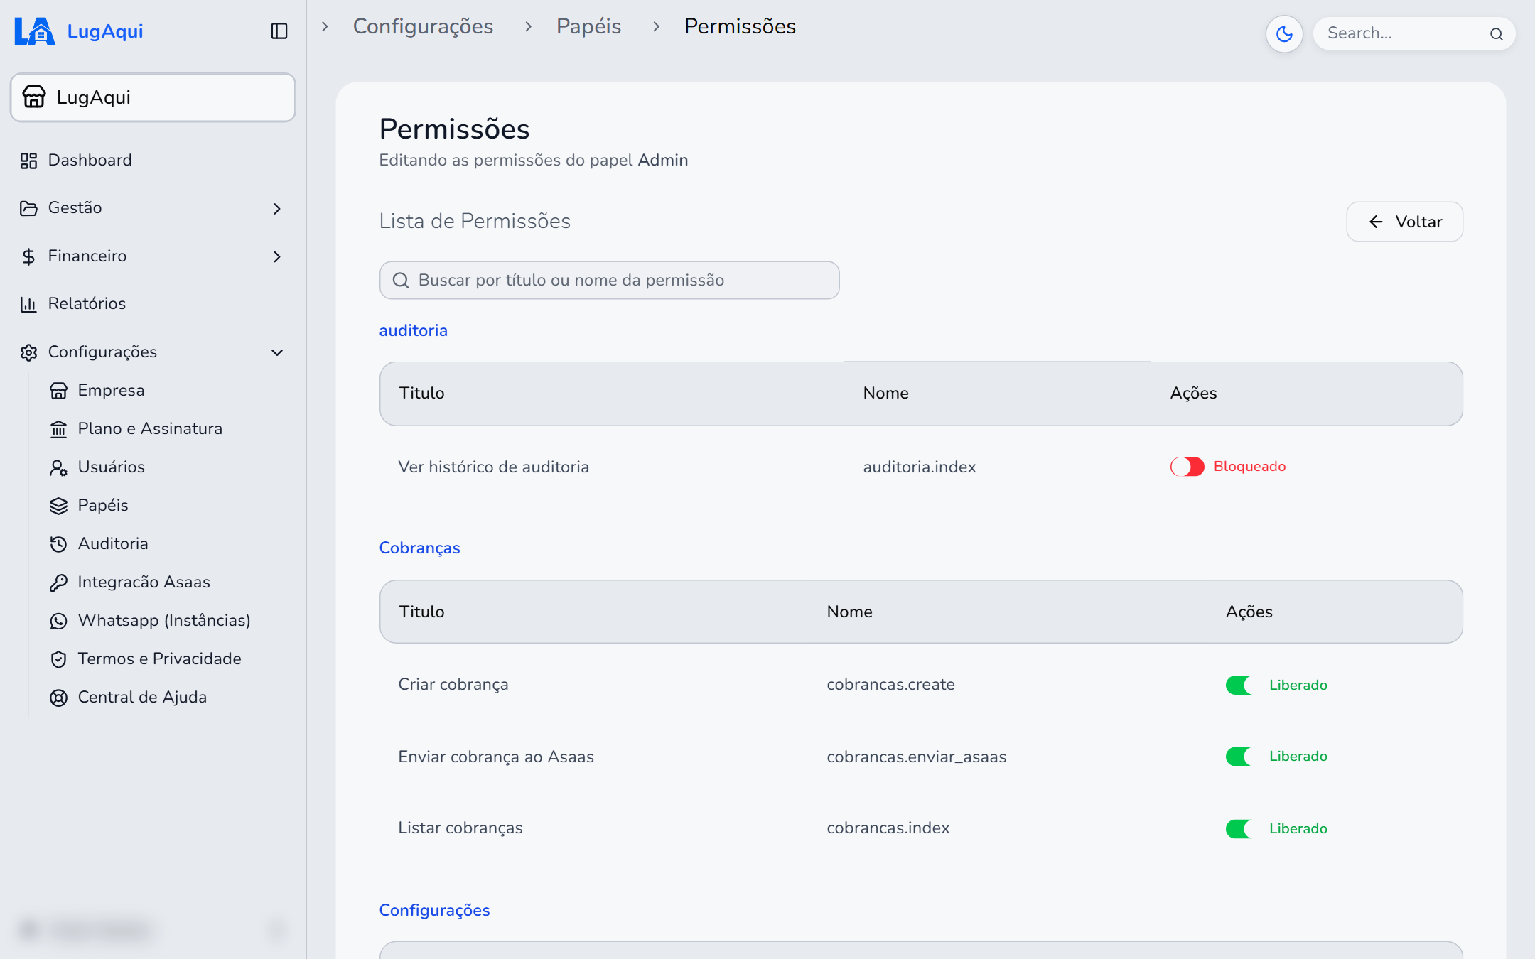The height and width of the screenshot is (959, 1535).
Task: Click the Central de Ajuda lifebuoy icon
Action: click(58, 698)
